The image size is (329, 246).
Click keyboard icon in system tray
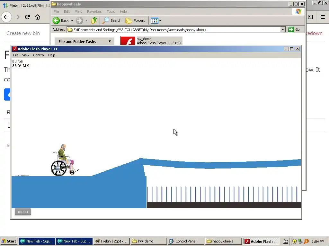point(285,242)
